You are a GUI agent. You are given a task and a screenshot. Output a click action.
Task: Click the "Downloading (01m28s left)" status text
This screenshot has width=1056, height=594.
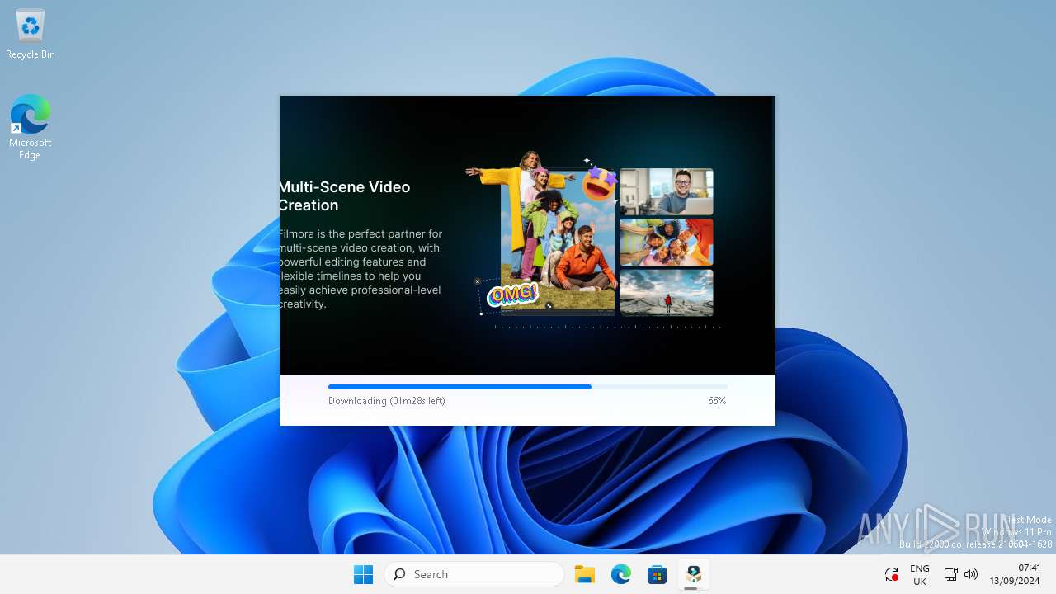pos(387,401)
